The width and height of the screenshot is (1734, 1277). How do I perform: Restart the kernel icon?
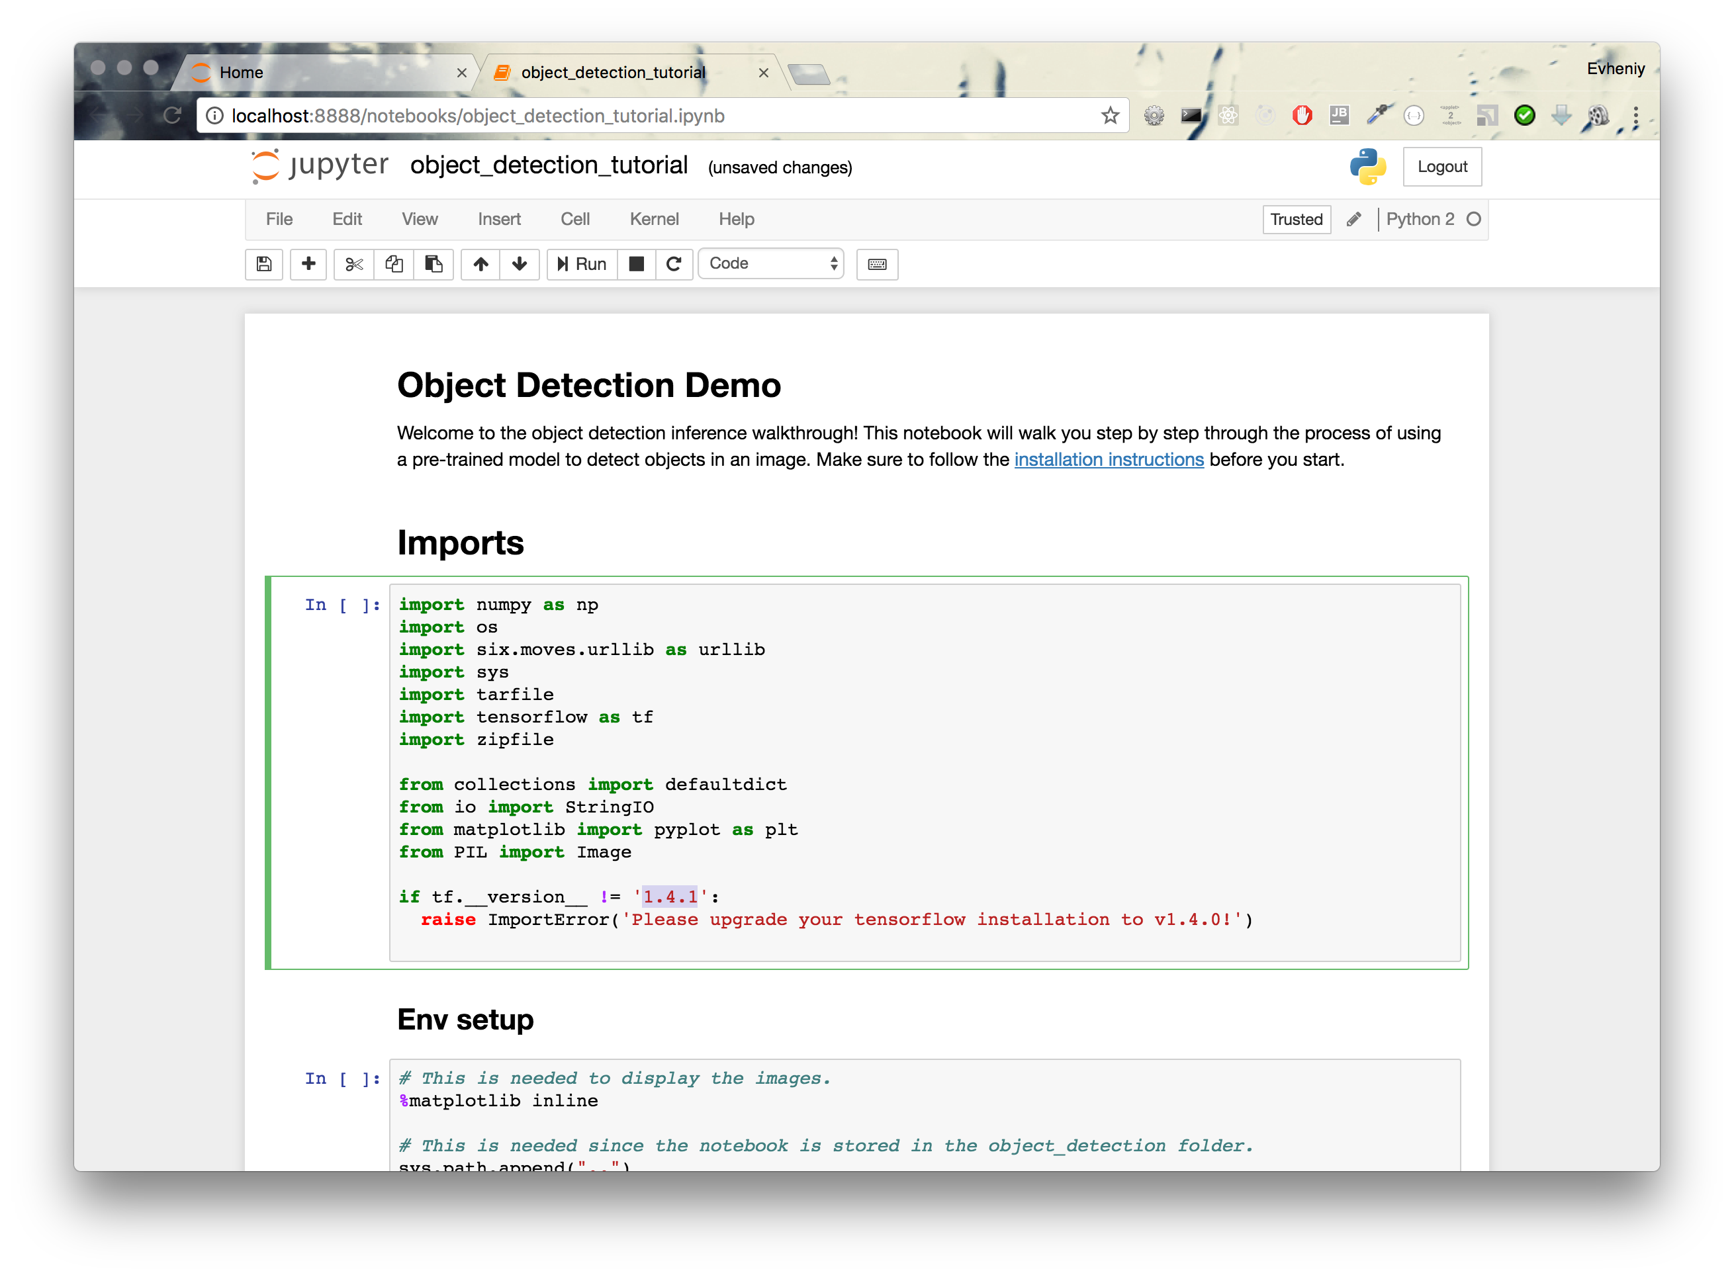[674, 265]
